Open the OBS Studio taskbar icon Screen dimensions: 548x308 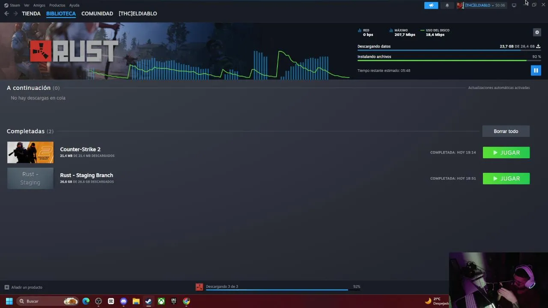click(98, 301)
